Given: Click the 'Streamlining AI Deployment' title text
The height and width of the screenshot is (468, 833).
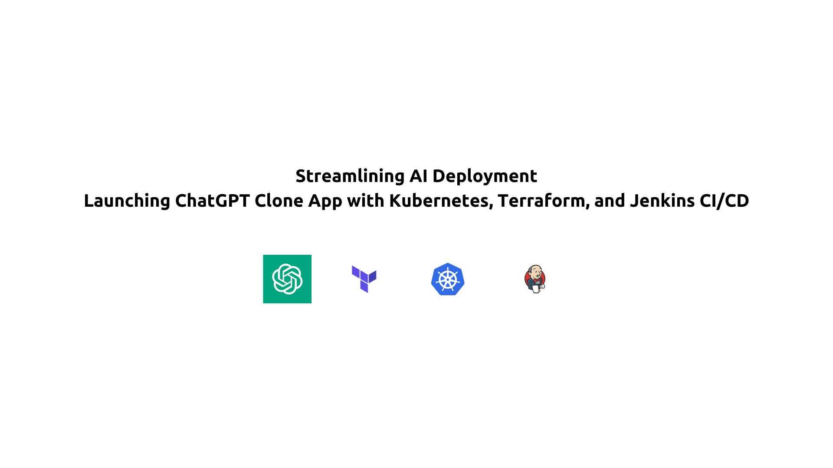Looking at the screenshot, I should coord(416,175).
